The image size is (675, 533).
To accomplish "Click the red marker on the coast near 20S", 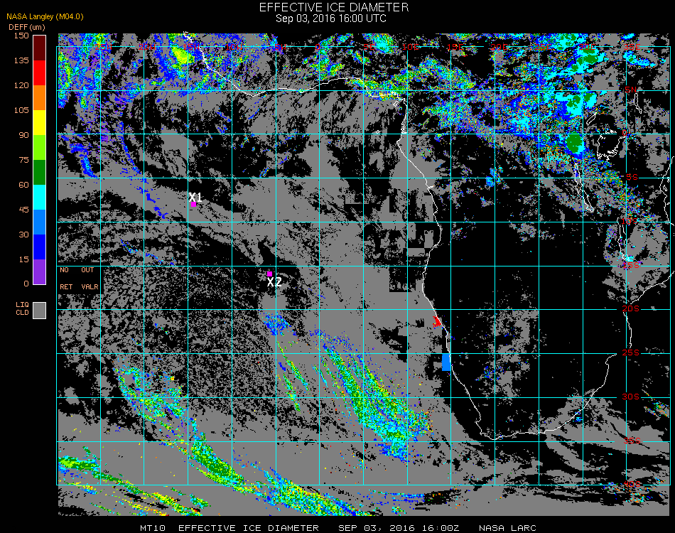I will coord(437,322).
